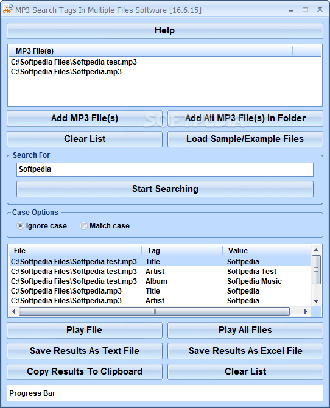This screenshot has width=330, height=408.
Task: Click the Softpedia Music value cell
Action: coord(255,281)
